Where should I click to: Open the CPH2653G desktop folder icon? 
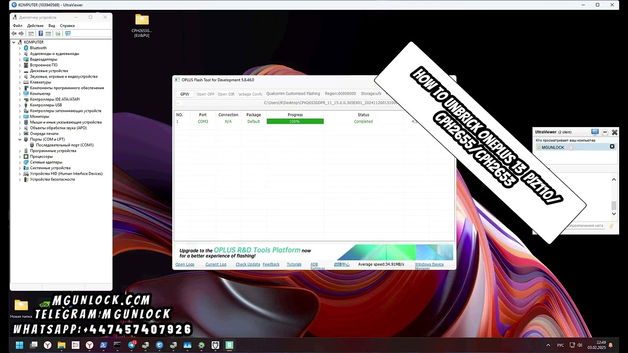point(142,25)
